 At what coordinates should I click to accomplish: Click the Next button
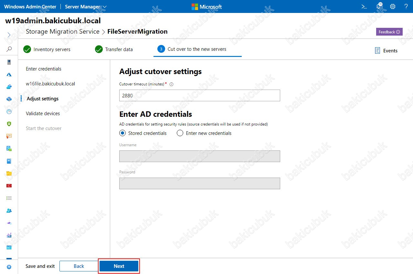coord(119,266)
